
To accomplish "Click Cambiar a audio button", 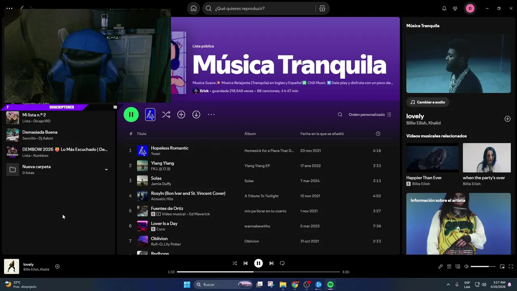I will point(428,102).
